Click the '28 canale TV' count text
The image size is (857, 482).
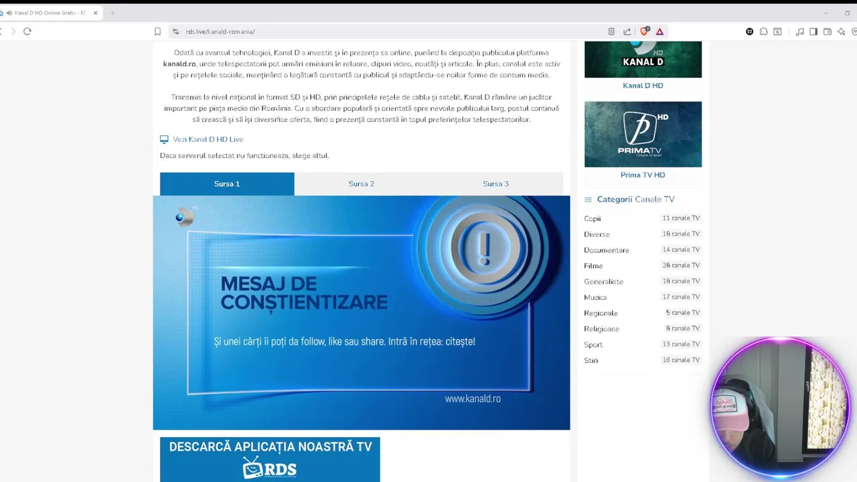click(681, 265)
